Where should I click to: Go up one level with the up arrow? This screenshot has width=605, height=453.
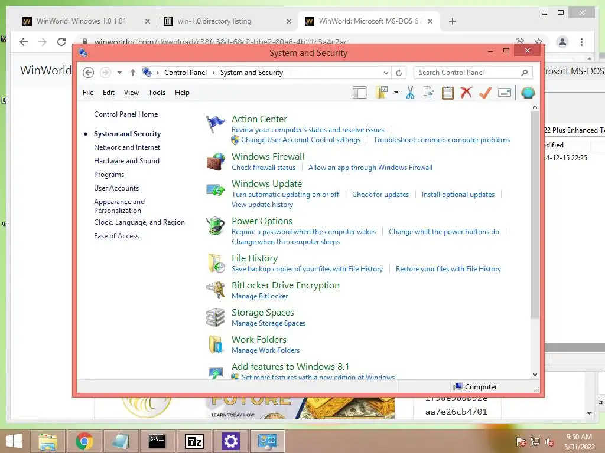tap(133, 73)
